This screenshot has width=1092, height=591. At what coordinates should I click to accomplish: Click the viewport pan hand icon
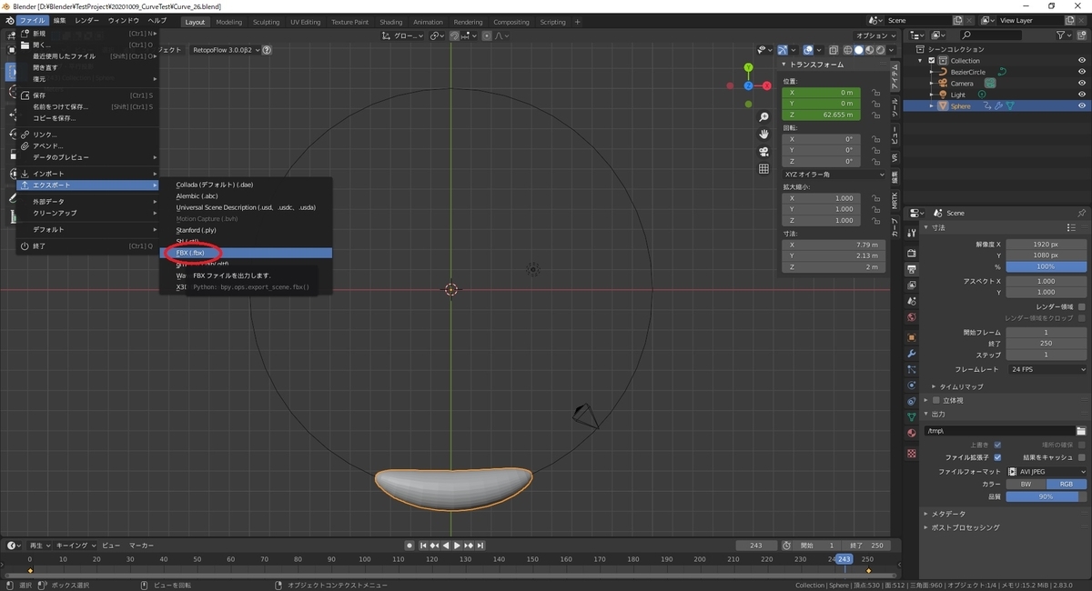[x=764, y=135]
